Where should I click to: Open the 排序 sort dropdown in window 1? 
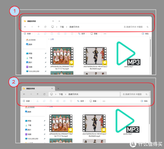82,34
